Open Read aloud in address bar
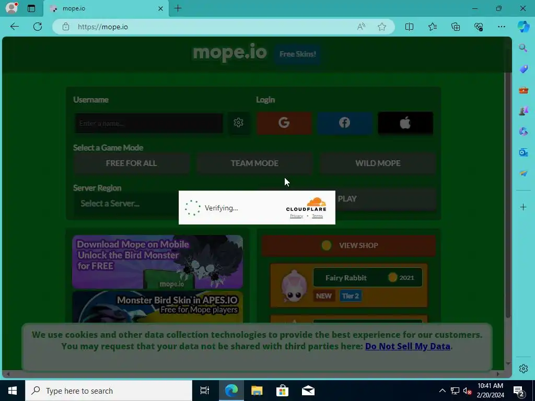The height and width of the screenshot is (401, 535). tap(361, 27)
